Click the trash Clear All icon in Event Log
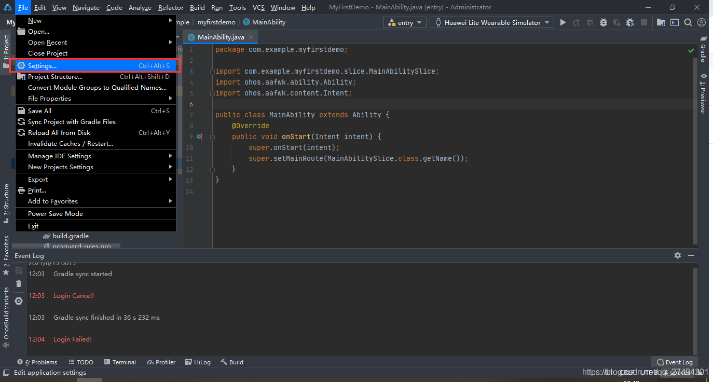 pos(19,283)
